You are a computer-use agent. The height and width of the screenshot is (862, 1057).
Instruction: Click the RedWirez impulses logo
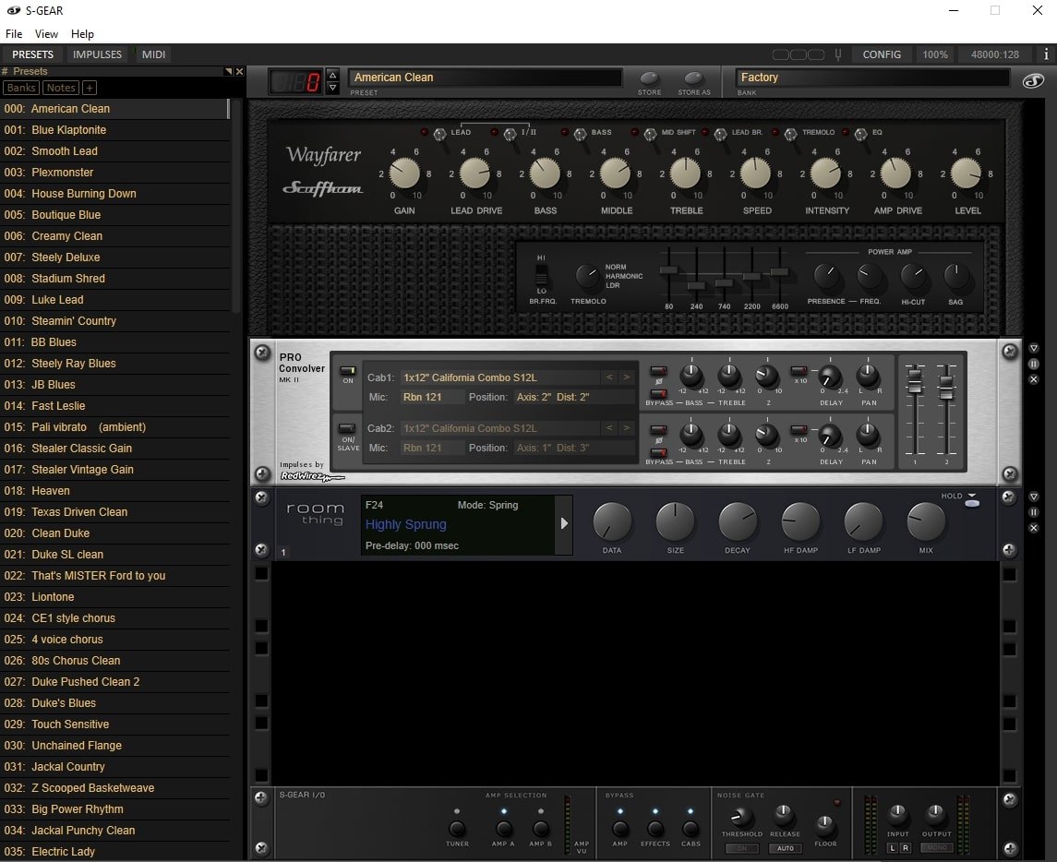(x=312, y=476)
